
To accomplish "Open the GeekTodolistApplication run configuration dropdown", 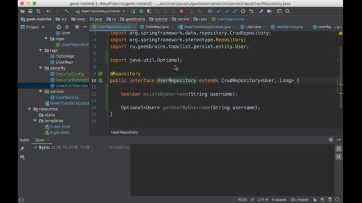I will pos(100,11).
